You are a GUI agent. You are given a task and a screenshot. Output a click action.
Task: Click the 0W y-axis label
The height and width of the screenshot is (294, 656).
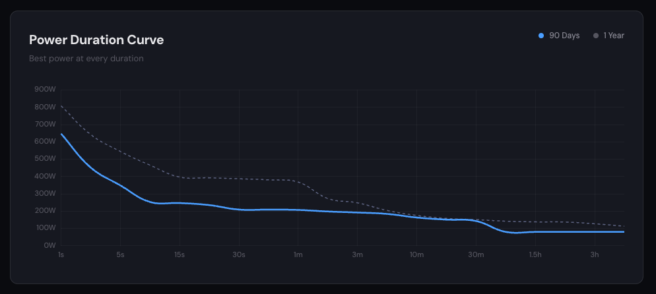pyautogui.click(x=49, y=246)
